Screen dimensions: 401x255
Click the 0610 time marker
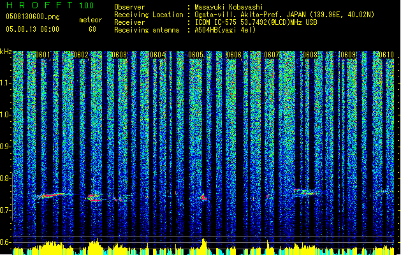coord(386,55)
